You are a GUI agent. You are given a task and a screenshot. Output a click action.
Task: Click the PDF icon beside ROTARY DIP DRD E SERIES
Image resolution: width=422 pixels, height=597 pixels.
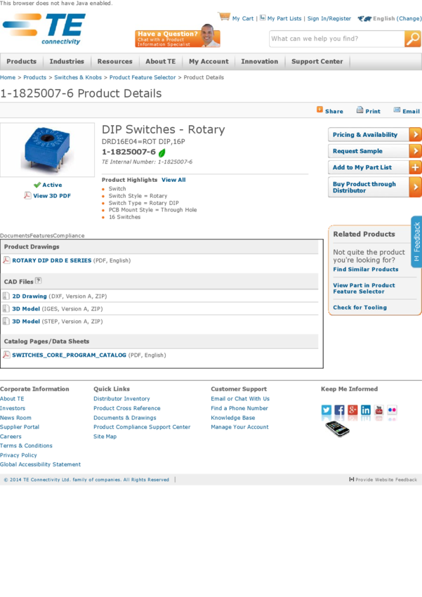point(6,260)
